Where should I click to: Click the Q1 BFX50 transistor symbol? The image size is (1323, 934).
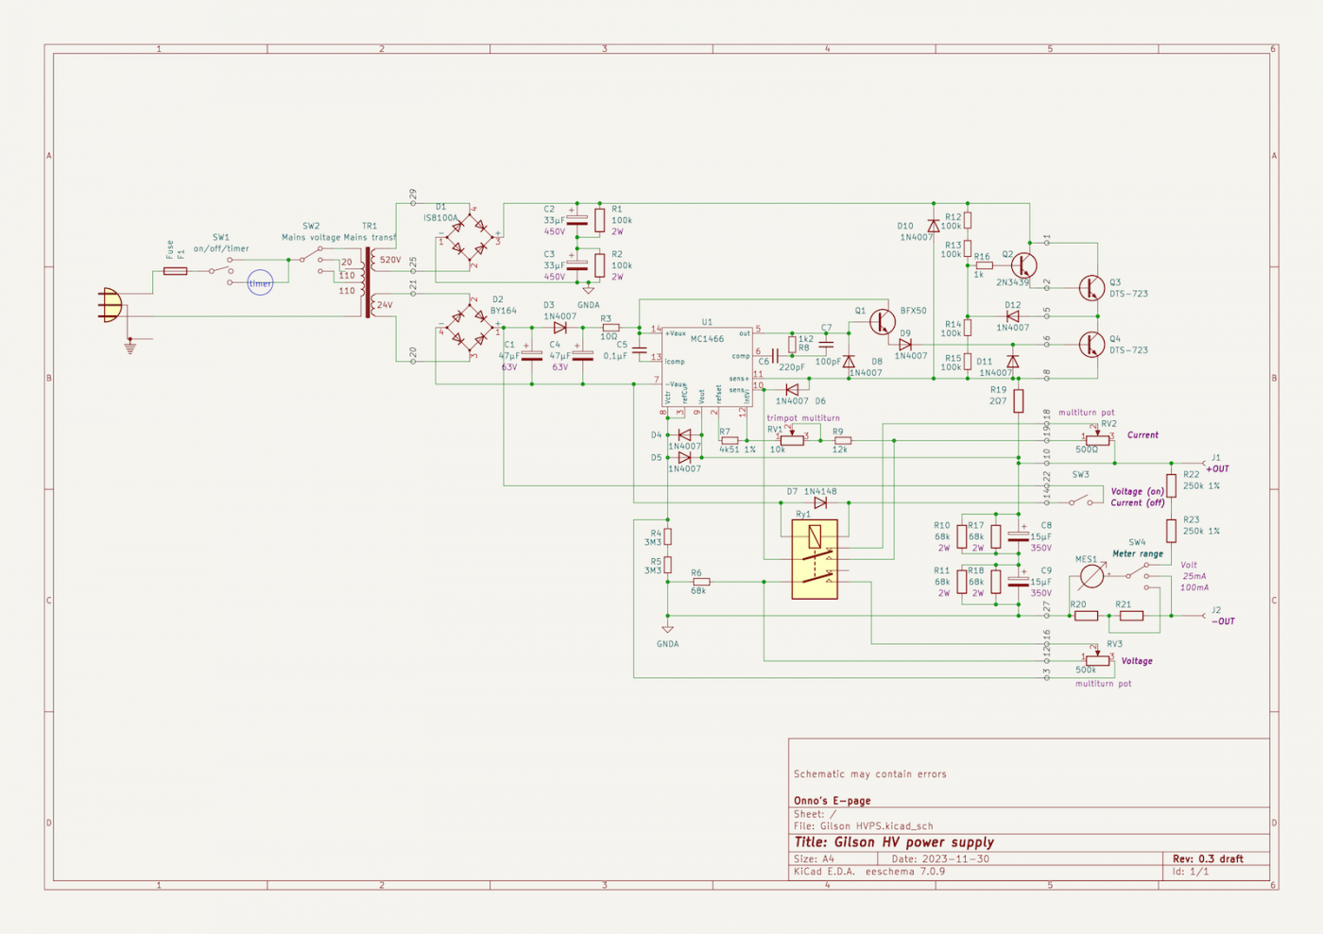point(883,322)
